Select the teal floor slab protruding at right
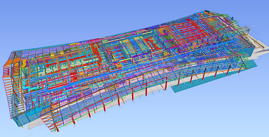This screenshot has height=137, width=269. pyautogui.click(x=185, y=88)
